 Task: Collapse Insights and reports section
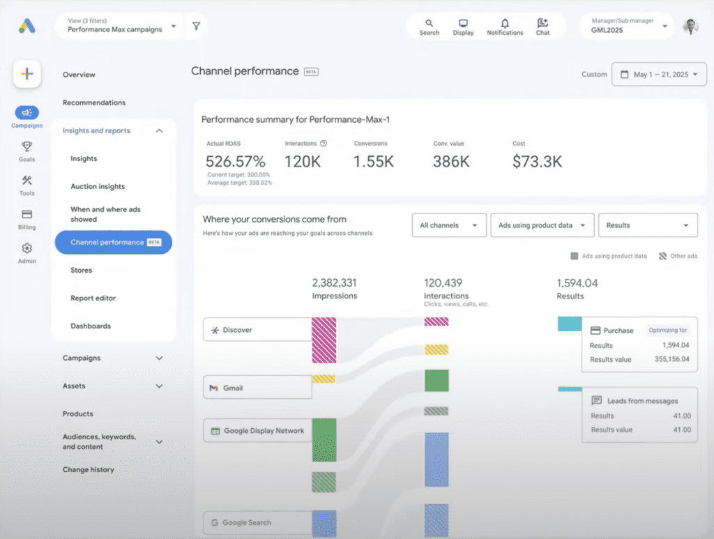tap(160, 130)
